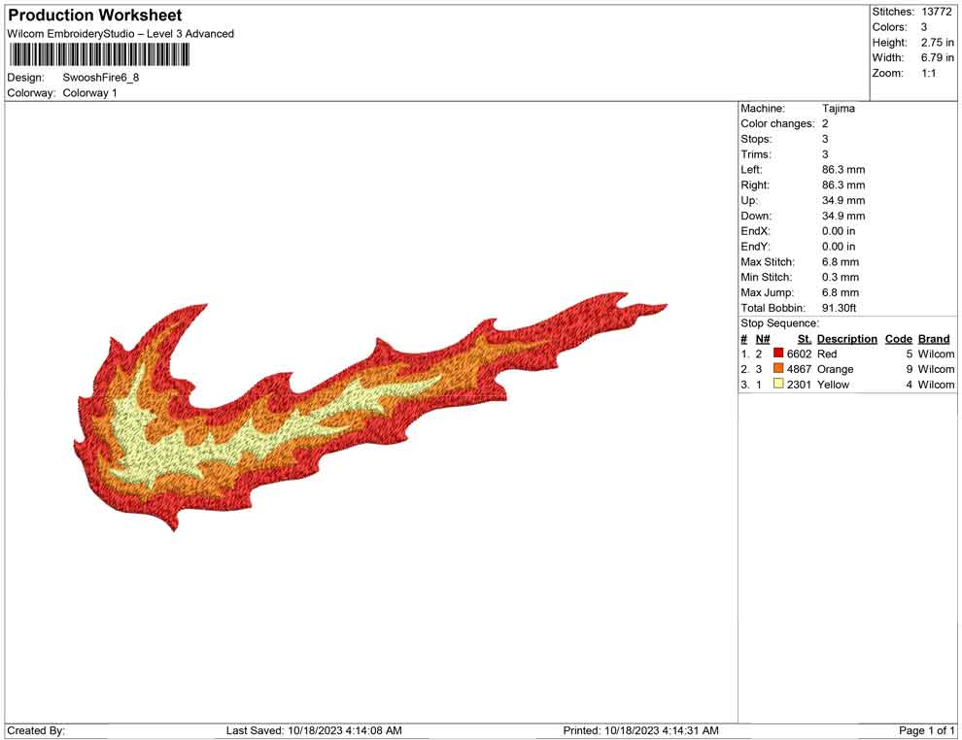
Task: Click the 'Yellow' description text
Action: pos(833,385)
